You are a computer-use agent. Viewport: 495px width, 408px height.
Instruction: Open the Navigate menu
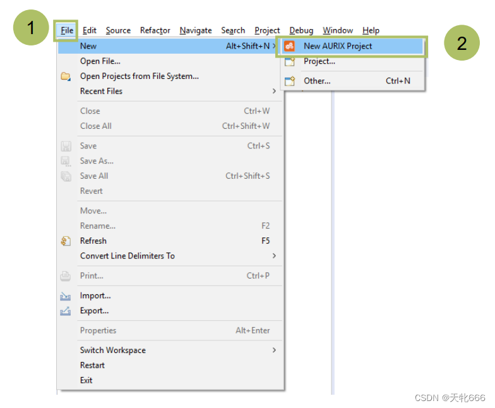pyautogui.click(x=196, y=30)
